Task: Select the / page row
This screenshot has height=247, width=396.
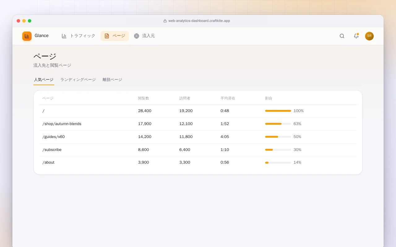Action: [x=198, y=111]
